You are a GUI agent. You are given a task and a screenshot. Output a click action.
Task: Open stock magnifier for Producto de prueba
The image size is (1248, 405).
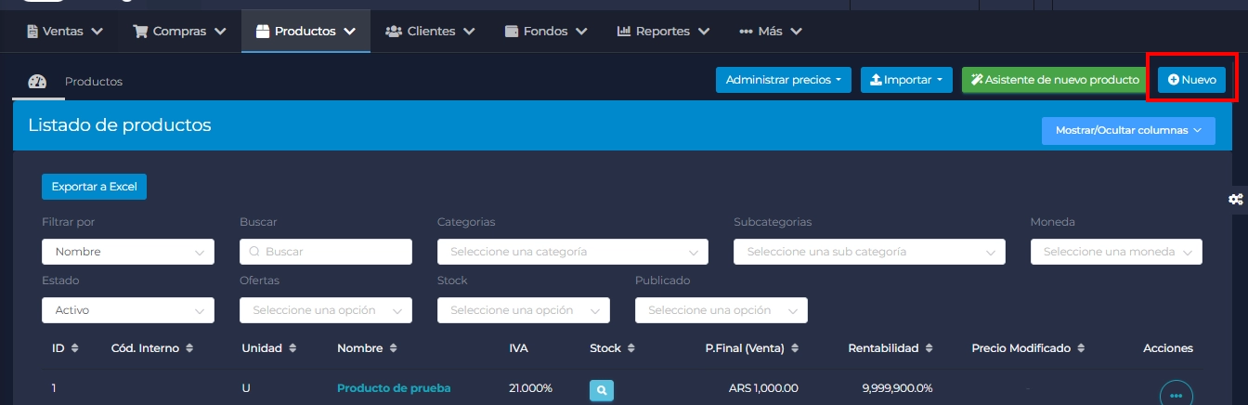[x=602, y=391]
